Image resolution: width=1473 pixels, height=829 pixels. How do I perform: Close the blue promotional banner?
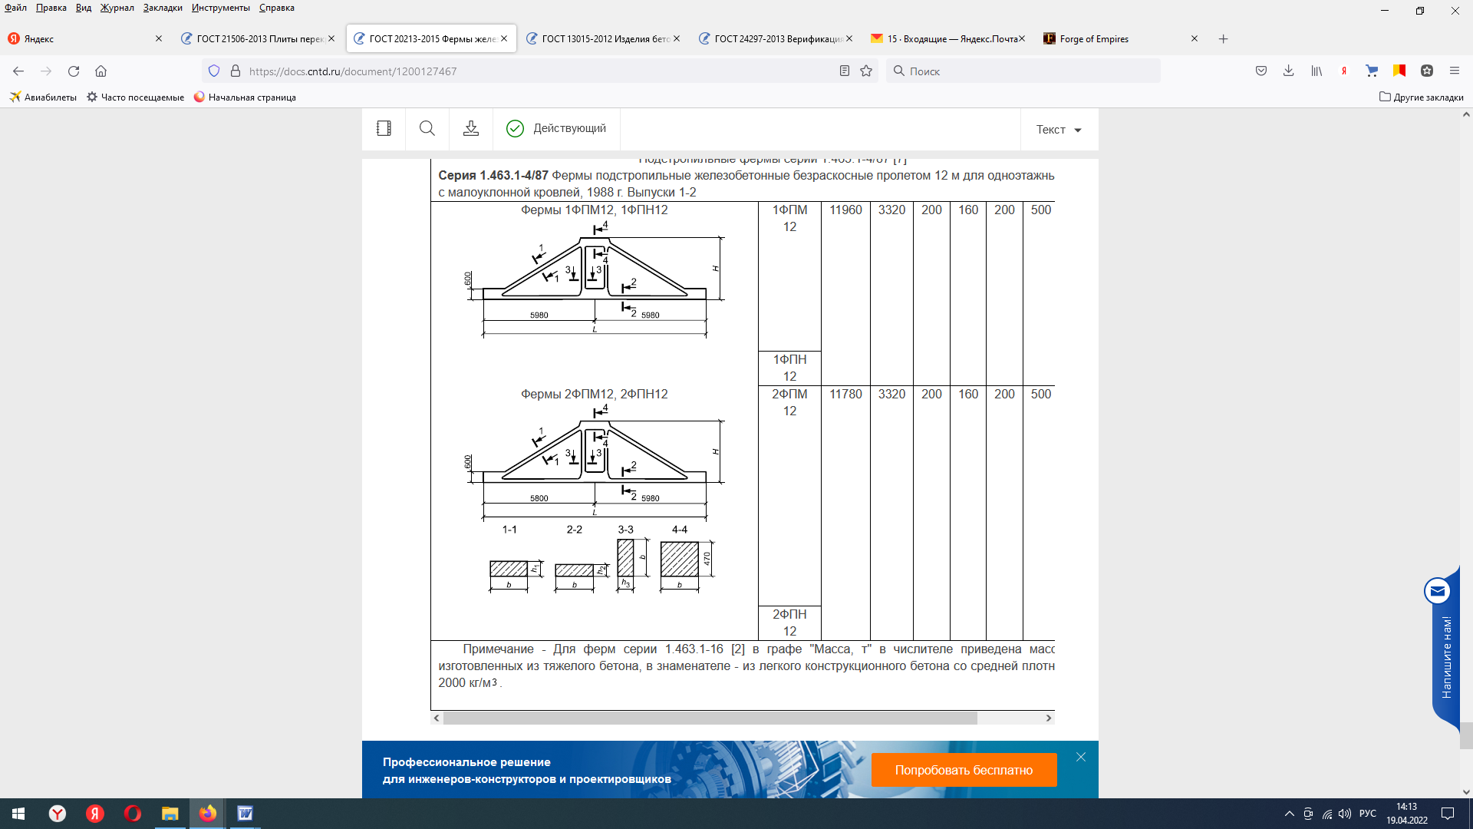1081,757
